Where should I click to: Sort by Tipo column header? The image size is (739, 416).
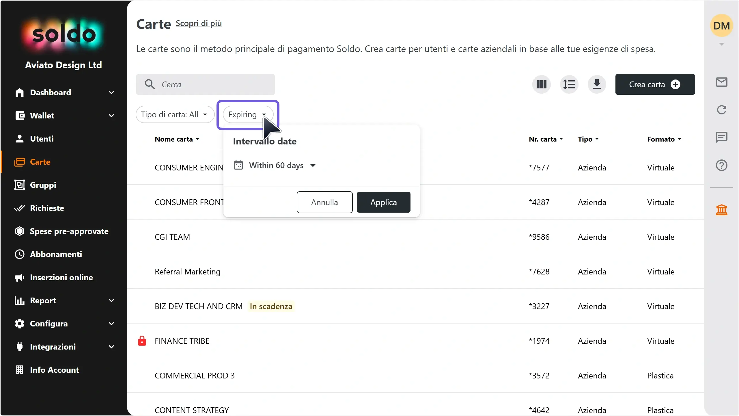pos(588,139)
